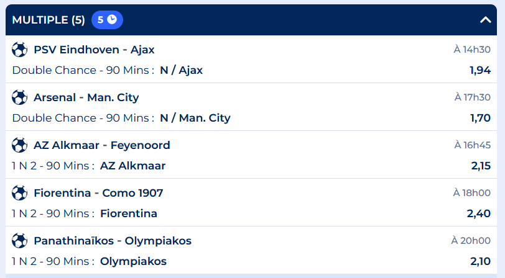Open the AZ Alkmaar - Feyenoord match
The image size is (505, 278).
point(101,145)
